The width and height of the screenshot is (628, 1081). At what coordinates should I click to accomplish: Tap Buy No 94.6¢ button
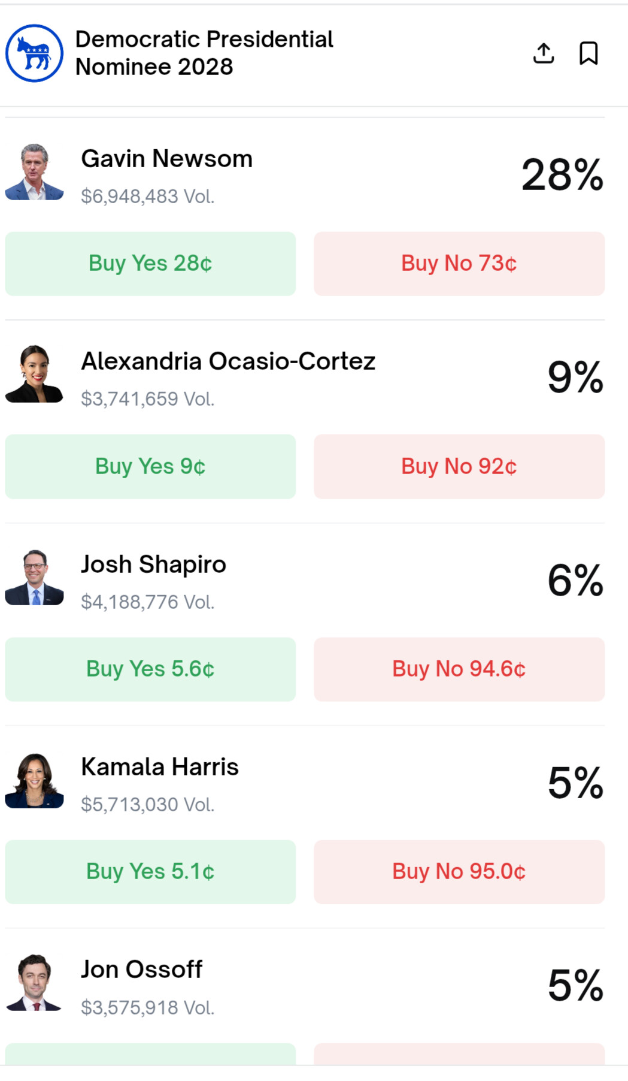coord(459,669)
